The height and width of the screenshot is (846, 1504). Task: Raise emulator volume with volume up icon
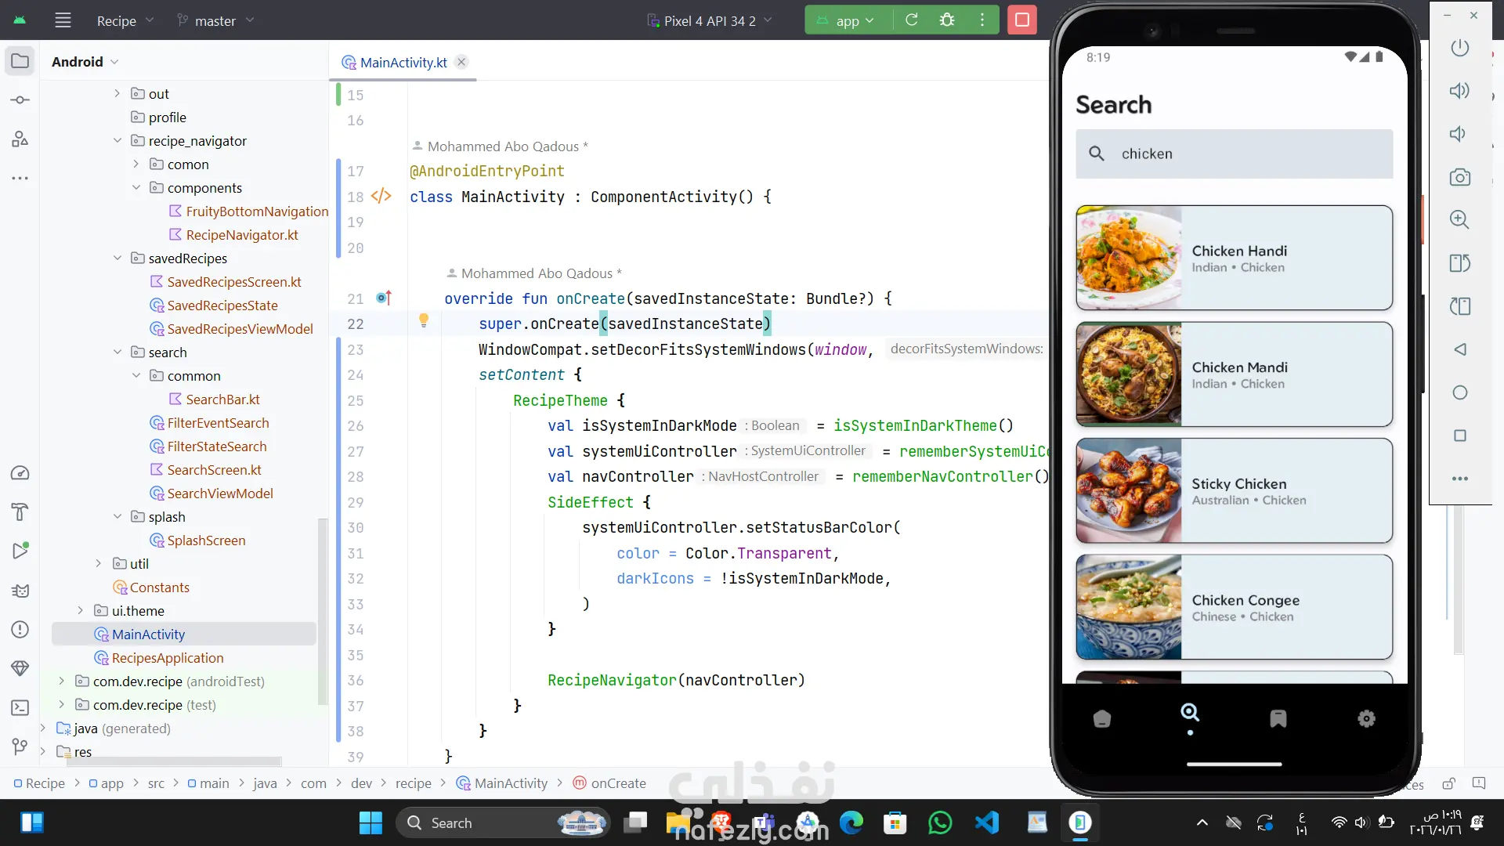coord(1459,91)
